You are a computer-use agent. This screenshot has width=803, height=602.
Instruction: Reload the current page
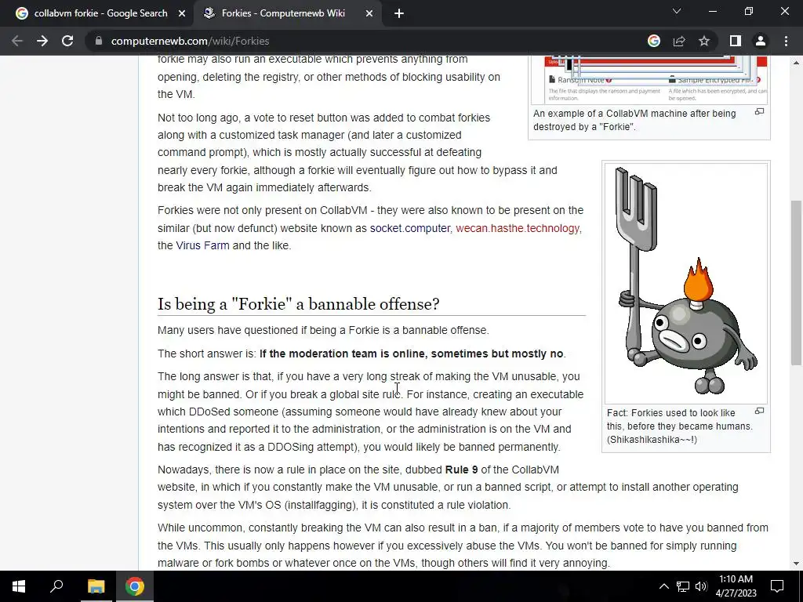67,41
